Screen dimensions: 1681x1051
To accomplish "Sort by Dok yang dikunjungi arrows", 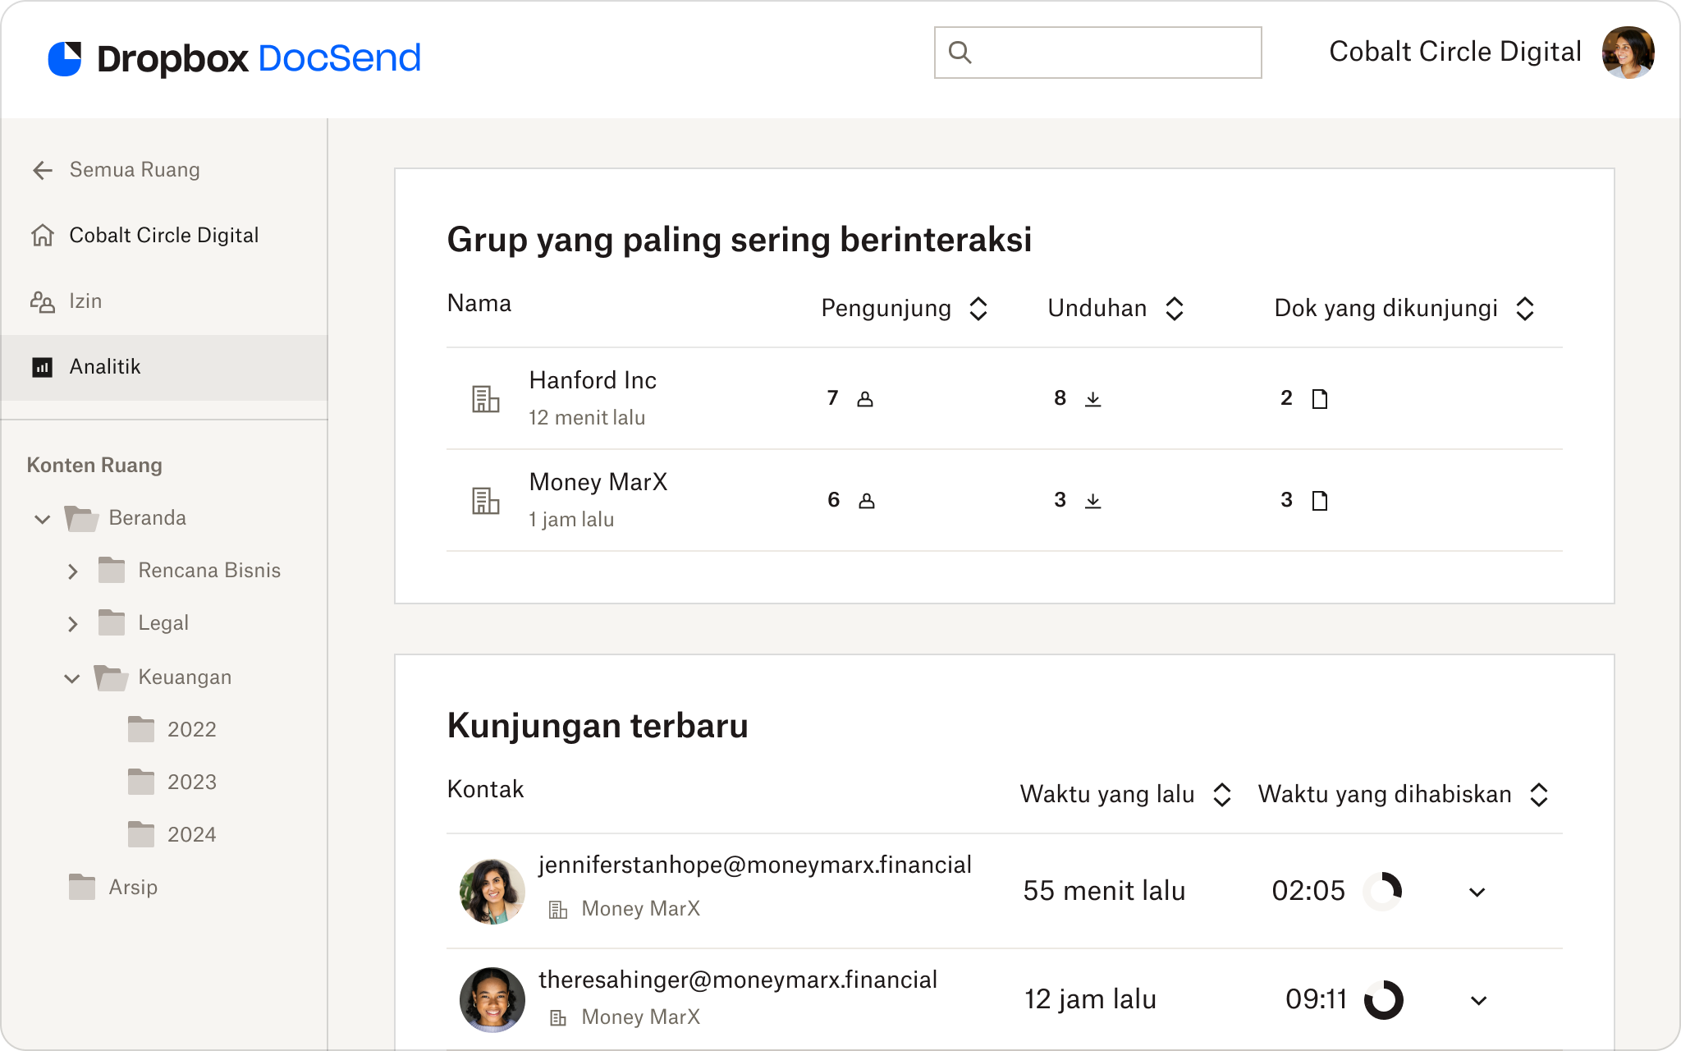I will (1525, 309).
